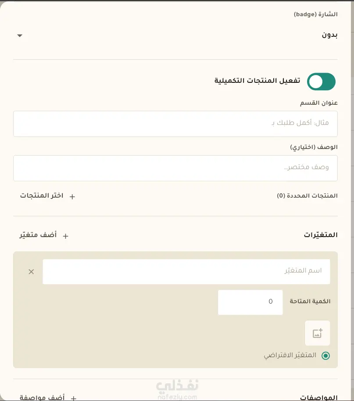Viewport: 354px width, 401px height.
Task: Select the المتغيّر الافتراضي radio button
Action: [x=325, y=355]
